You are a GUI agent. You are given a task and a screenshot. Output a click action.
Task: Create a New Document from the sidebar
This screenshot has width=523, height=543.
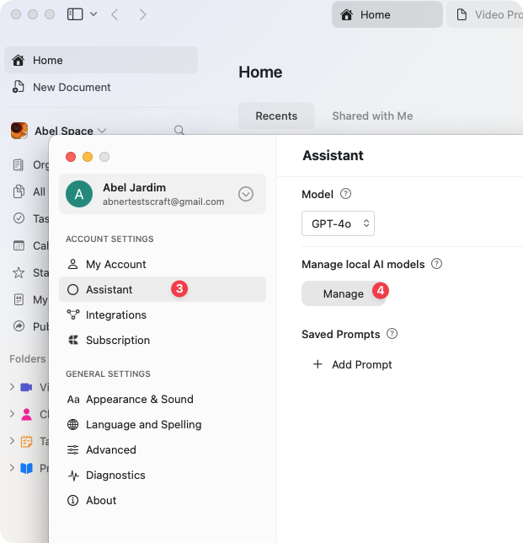point(101,87)
